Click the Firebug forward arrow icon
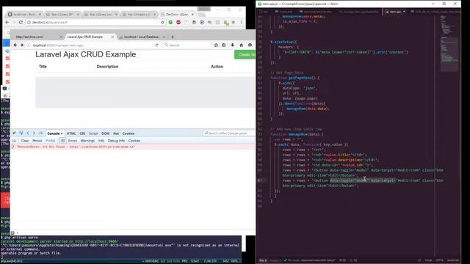 point(34,133)
